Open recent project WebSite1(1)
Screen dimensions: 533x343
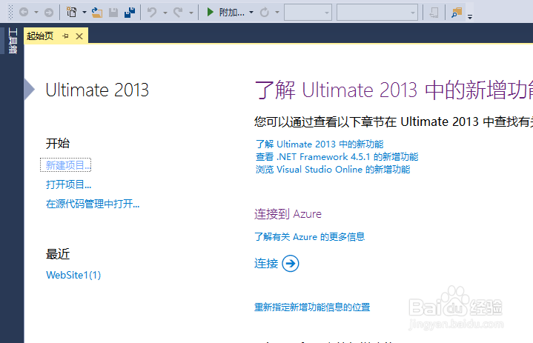pyautogui.click(x=73, y=275)
